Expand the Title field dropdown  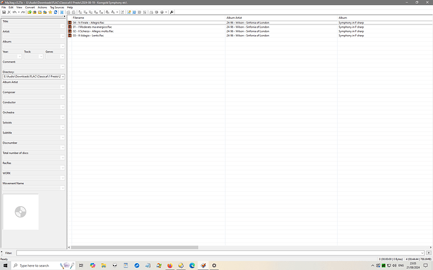point(63,26)
